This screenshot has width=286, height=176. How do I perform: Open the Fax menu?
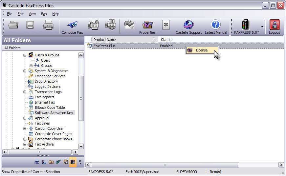click(x=44, y=14)
